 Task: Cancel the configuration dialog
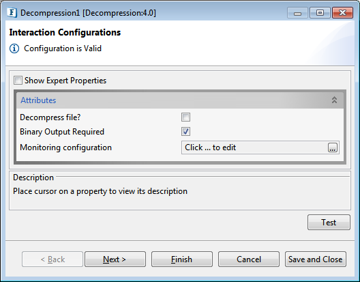[x=249, y=259]
